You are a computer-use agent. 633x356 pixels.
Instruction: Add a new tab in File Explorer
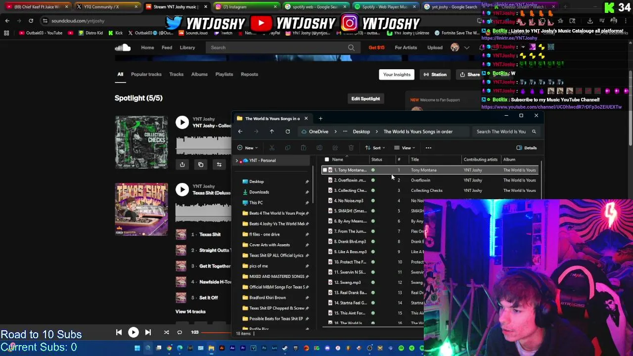(x=320, y=119)
